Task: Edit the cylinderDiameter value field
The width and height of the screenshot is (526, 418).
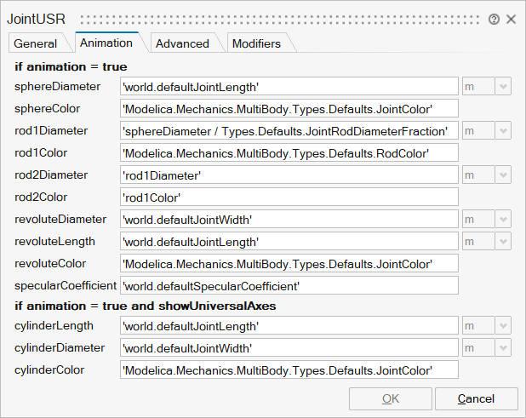Action: pyautogui.click(x=289, y=348)
